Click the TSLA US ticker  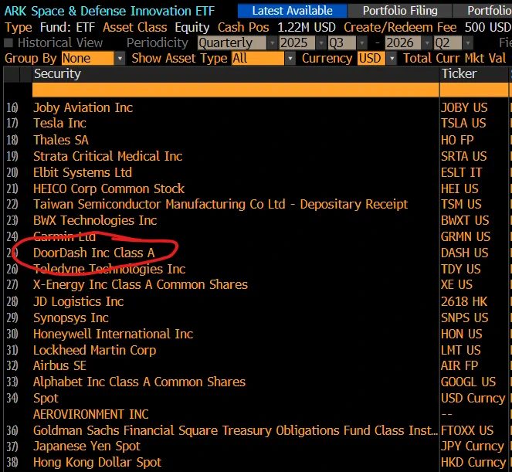463,123
